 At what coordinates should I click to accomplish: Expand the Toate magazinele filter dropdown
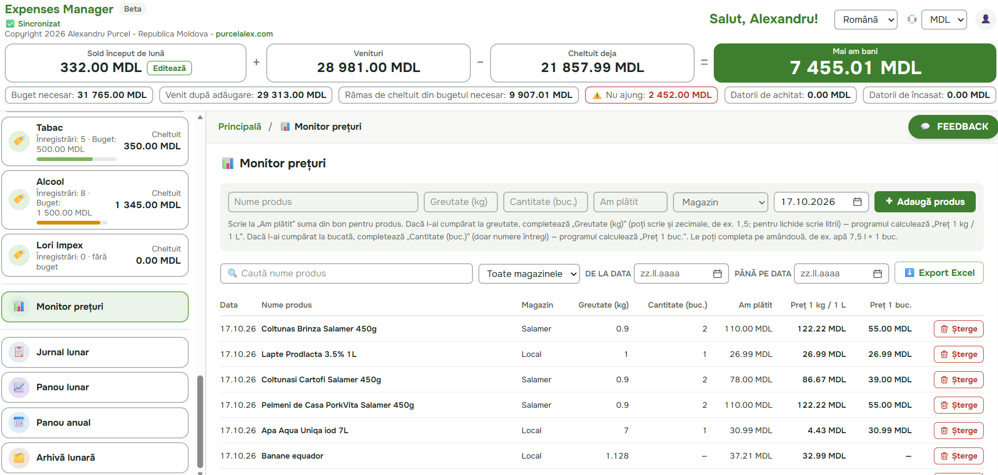(529, 274)
